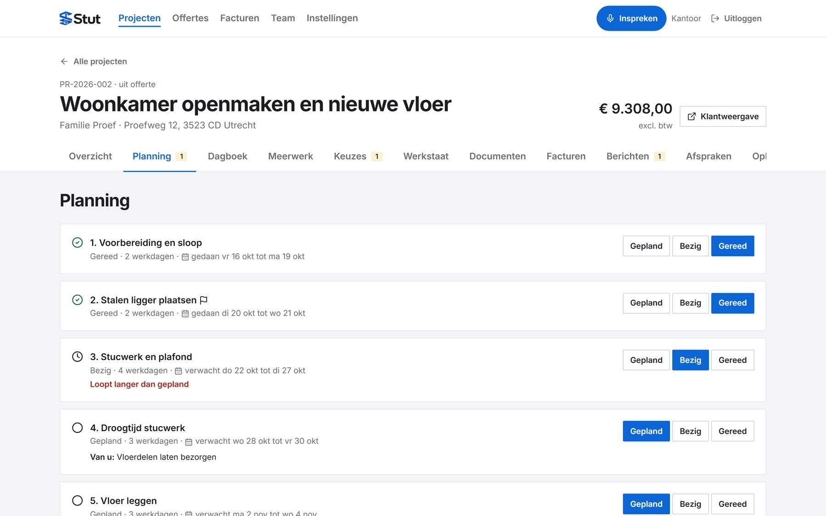Image resolution: width=826 pixels, height=516 pixels.
Task: Set Stucwerk en plafond to Gepland
Action: click(x=646, y=360)
